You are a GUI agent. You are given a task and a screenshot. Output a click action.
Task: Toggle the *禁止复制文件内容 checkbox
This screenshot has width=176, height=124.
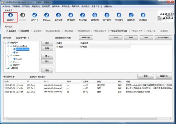(109, 31)
